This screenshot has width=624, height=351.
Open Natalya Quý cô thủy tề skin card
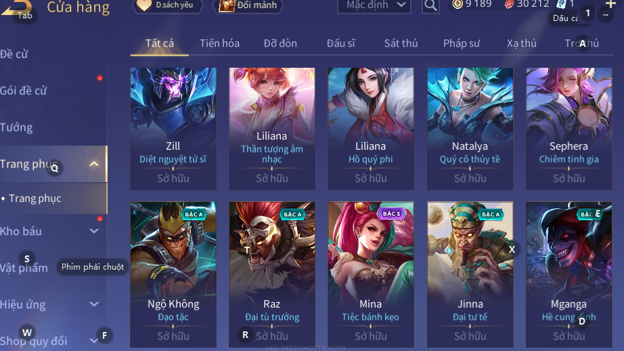(470, 128)
